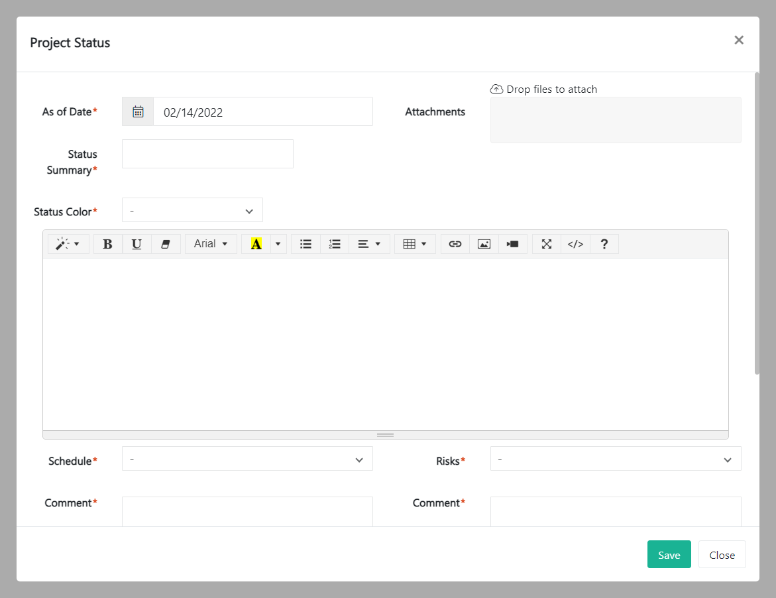
Task: Insert an ordered numbered list
Action: [x=335, y=244]
